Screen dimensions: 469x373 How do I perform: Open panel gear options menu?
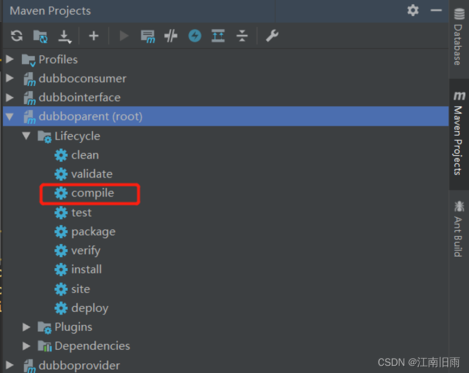coord(413,10)
